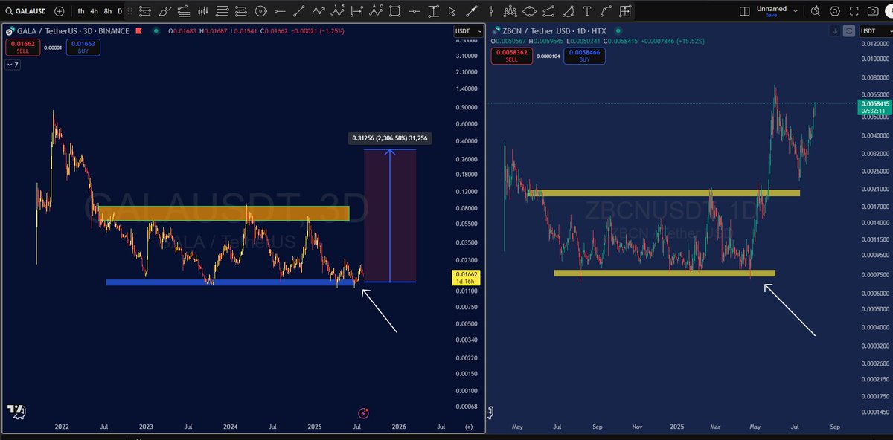The image size is (893, 440).
Task: Select the bars pattern candlestick tool
Action: pos(202,11)
